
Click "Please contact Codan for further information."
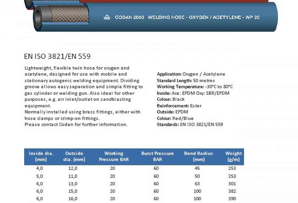[x=76, y=125]
